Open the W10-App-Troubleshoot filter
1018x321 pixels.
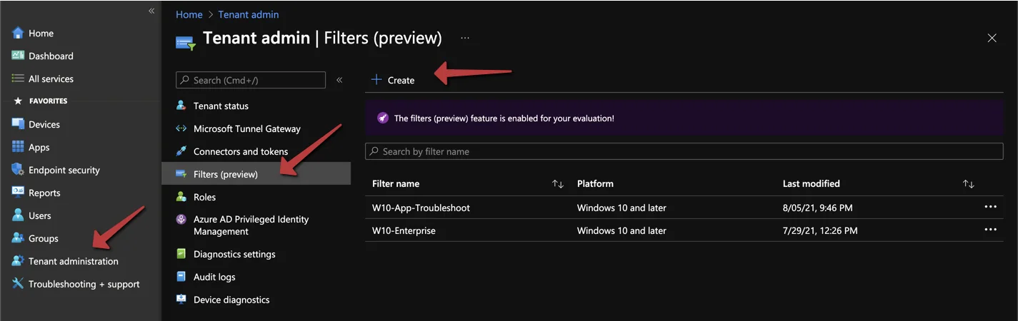point(421,208)
